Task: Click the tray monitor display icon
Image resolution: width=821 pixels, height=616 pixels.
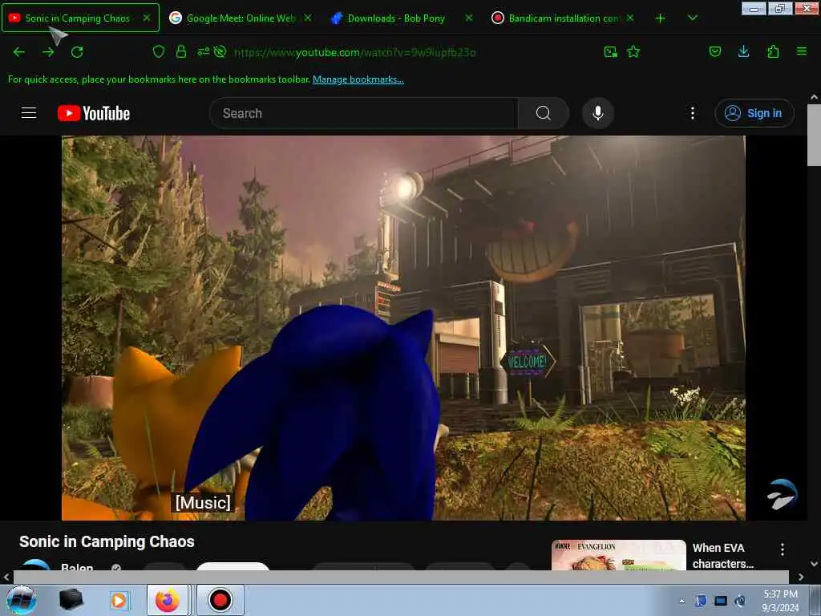Action: [721, 601]
